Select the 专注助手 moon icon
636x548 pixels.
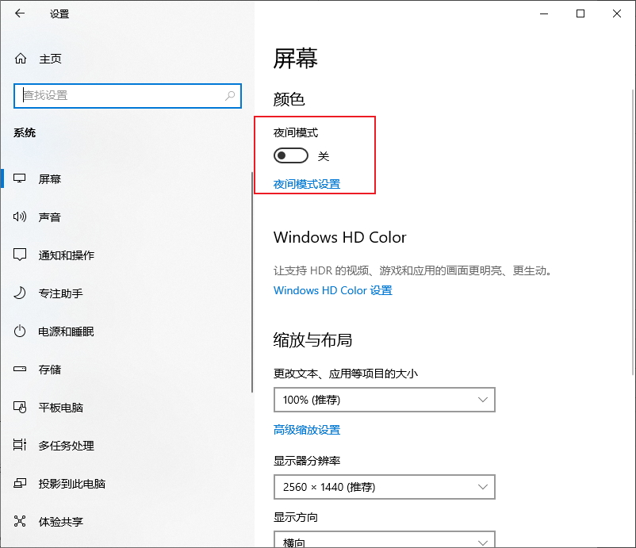(19, 293)
